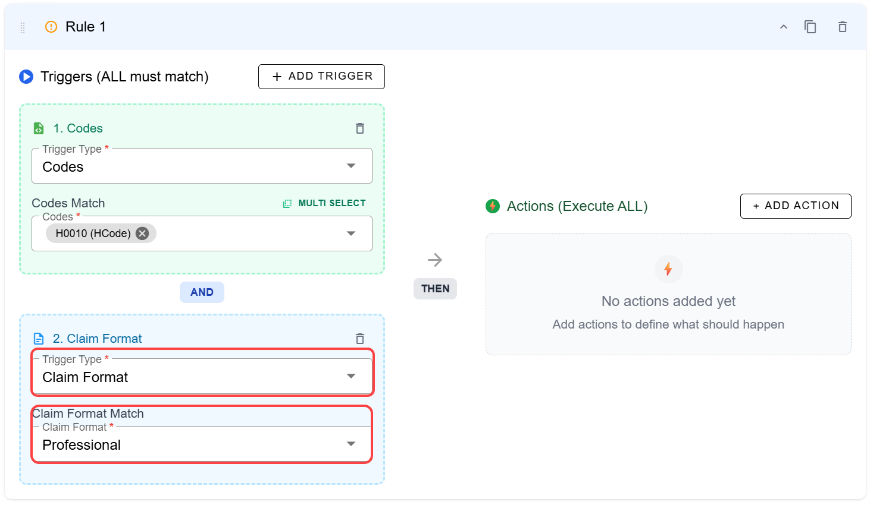This screenshot has height=505, width=870.
Task: Click the AND connector badge
Action: coord(202,292)
